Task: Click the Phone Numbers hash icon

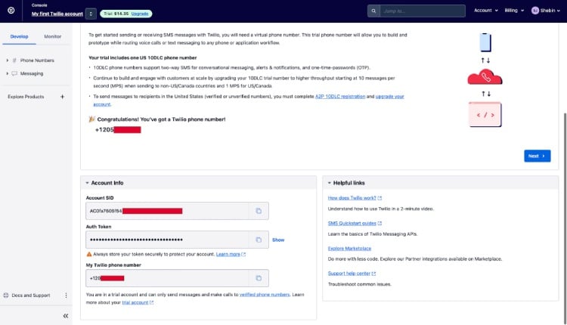Action: tap(14, 60)
